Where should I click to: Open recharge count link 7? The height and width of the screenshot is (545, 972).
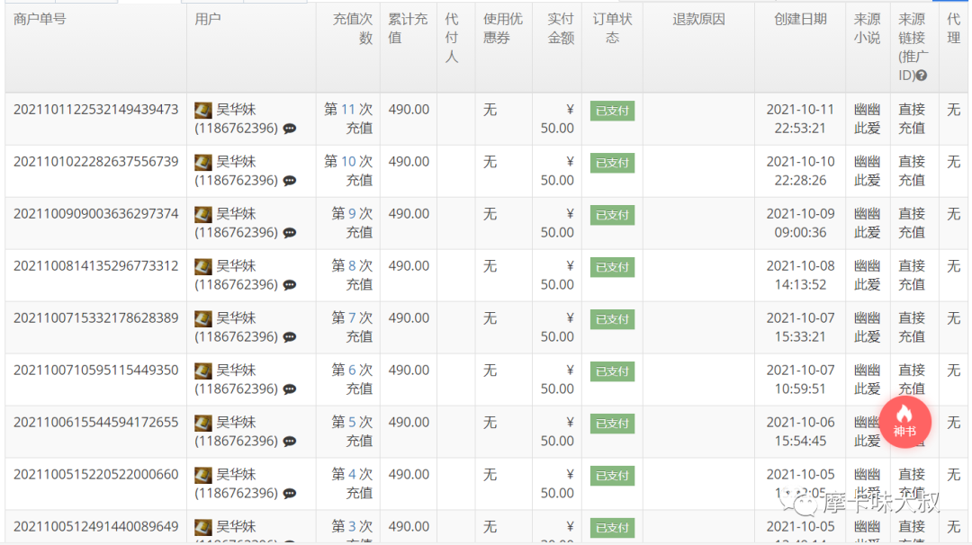[352, 317]
